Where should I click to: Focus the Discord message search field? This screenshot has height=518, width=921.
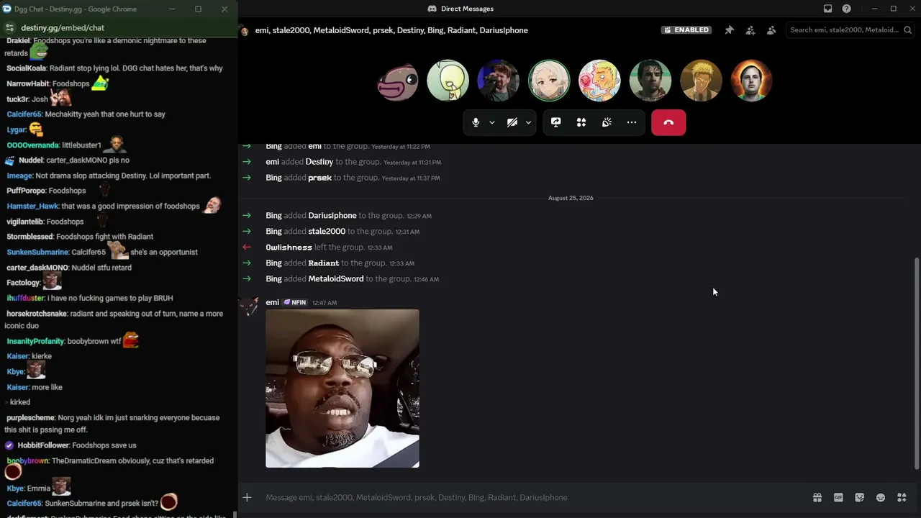tap(850, 30)
